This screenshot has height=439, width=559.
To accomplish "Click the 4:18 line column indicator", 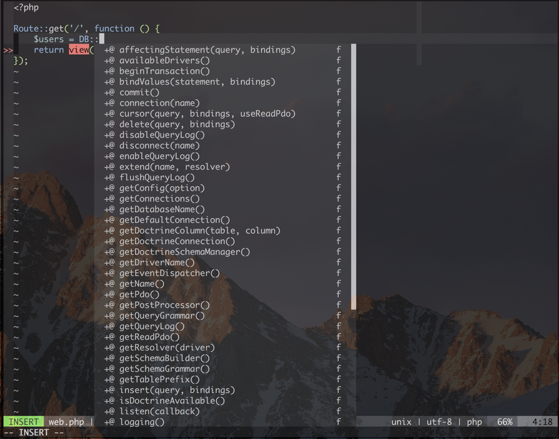I will 542,422.
